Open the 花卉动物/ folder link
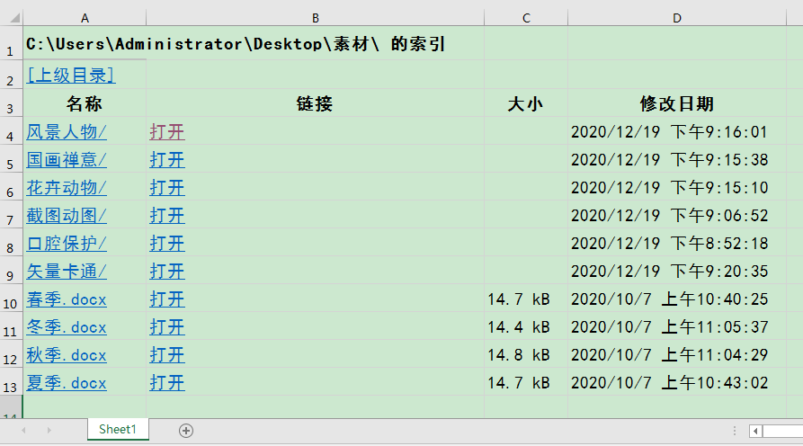Image resolution: width=803 pixels, height=446 pixels. pos(67,187)
